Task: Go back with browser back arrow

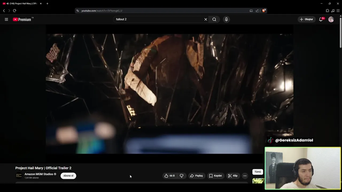Action: (x=4, y=11)
